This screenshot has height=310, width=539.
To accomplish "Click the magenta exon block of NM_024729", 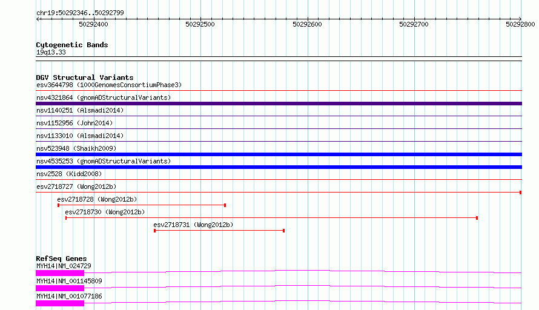I will (60, 273).
